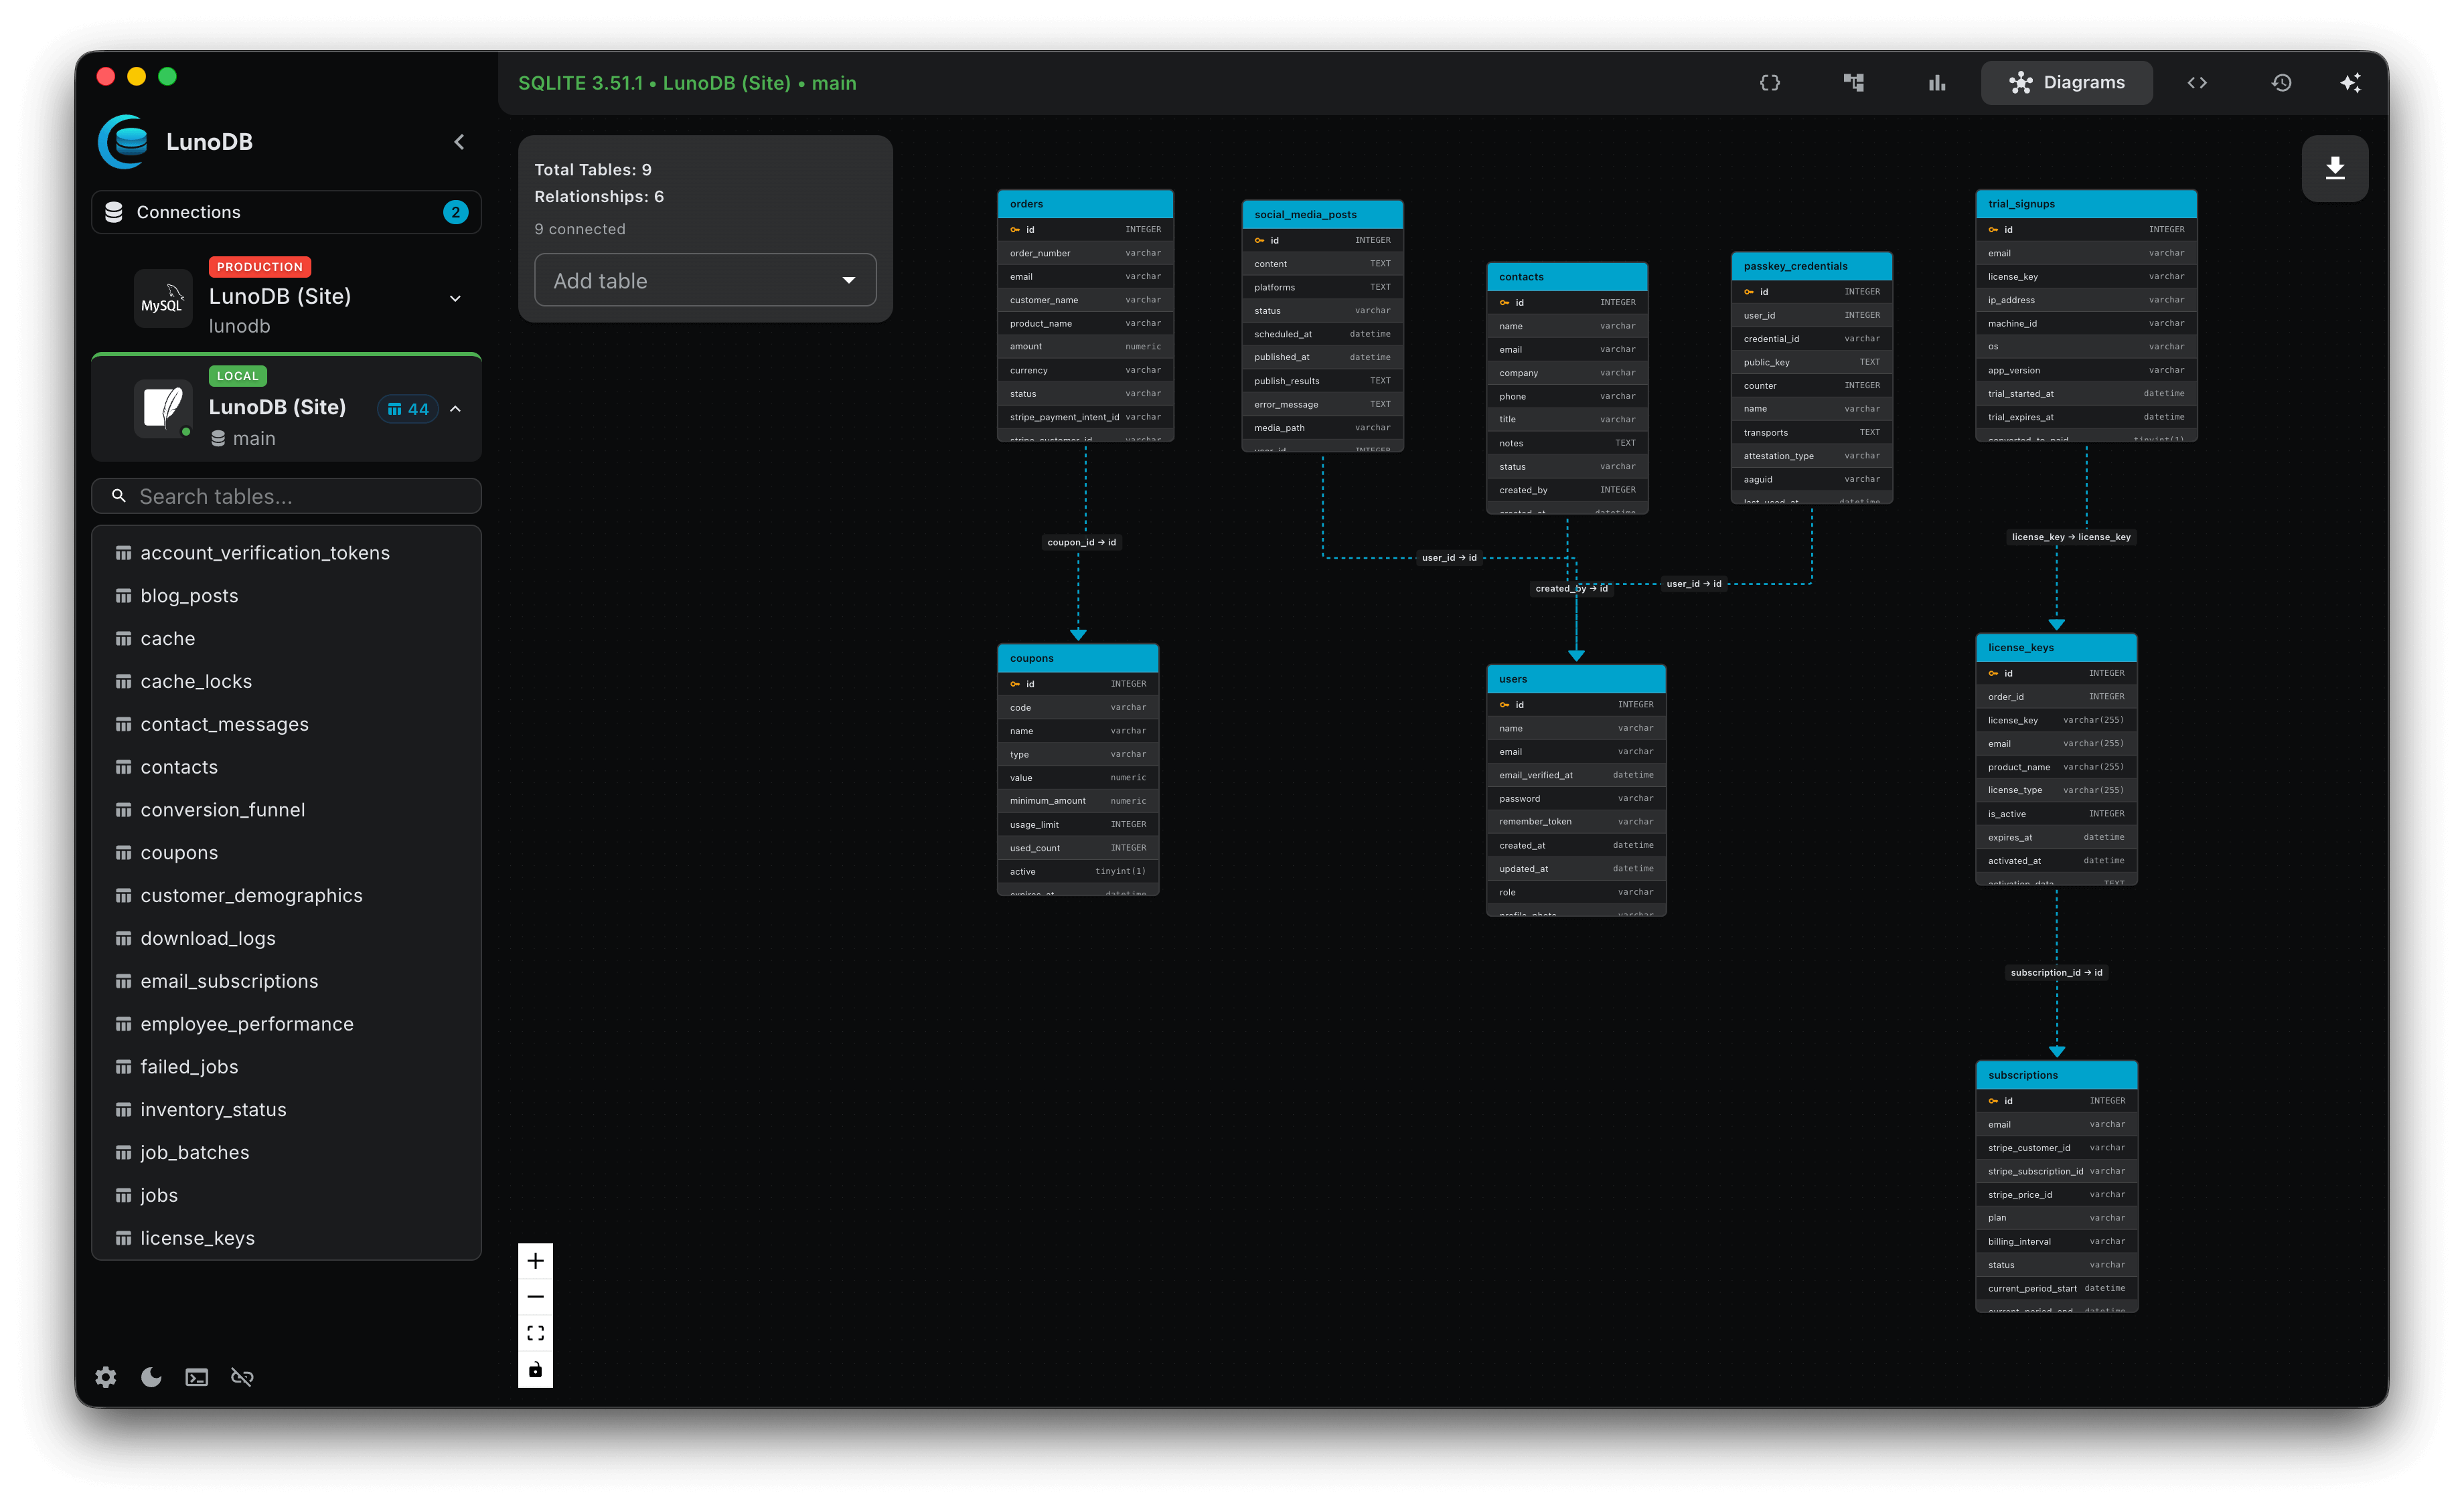This screenshot has width=2464, height=1507.
Task: Expand the production LunoDB connection
Action: [455, 297]
